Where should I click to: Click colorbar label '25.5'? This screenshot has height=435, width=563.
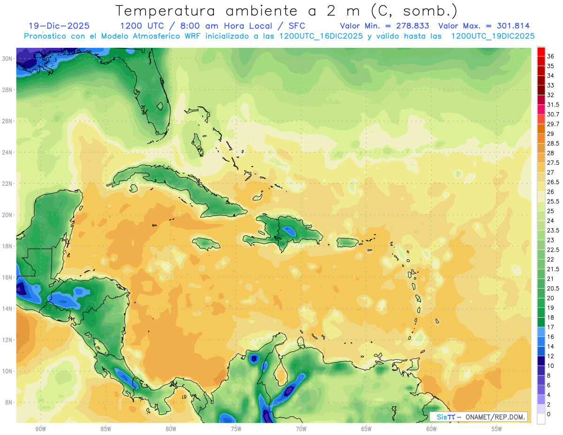tap(553, 202)
